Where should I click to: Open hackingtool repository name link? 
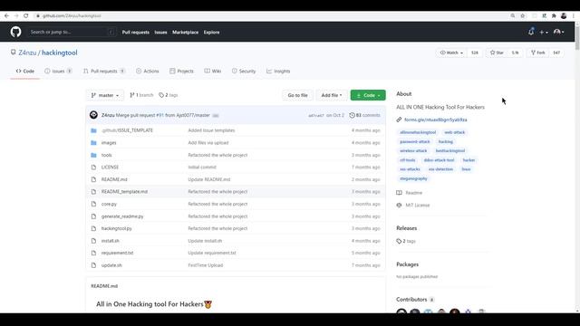point(60,53)
